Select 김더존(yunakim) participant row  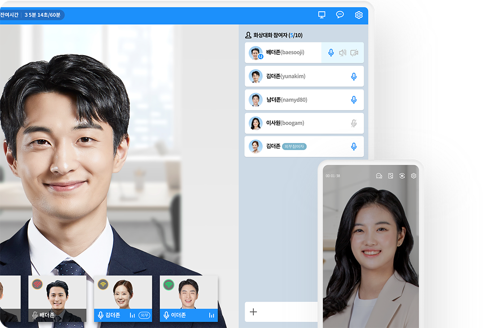tap(304, 76)
